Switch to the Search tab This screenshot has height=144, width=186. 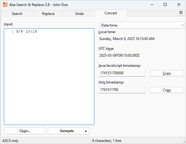pos(17,14)
